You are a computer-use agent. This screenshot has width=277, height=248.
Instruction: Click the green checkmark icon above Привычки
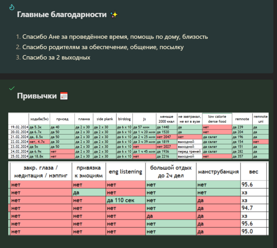pos(12,88)
